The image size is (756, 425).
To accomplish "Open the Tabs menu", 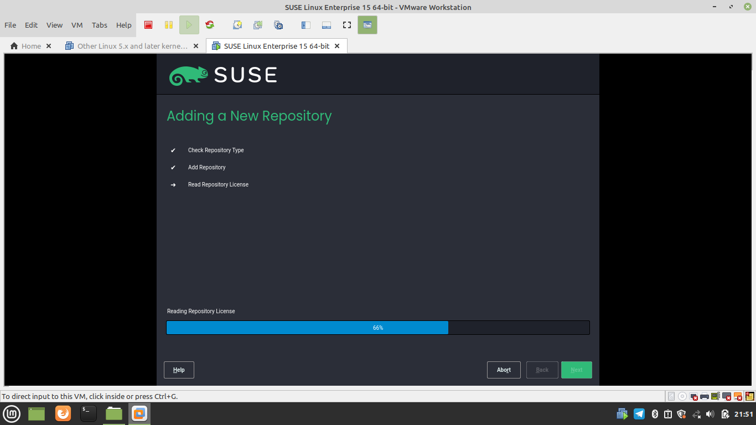I will [x=100, y=25].
